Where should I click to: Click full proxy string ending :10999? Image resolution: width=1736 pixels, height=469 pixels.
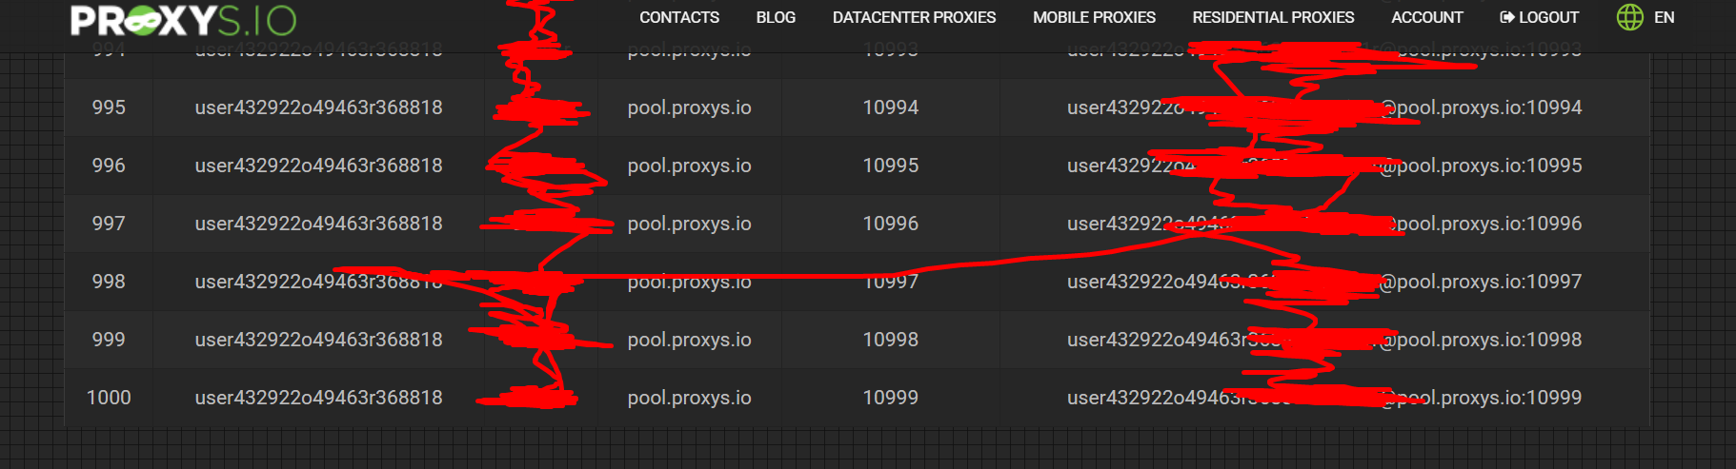point(1324,398)
